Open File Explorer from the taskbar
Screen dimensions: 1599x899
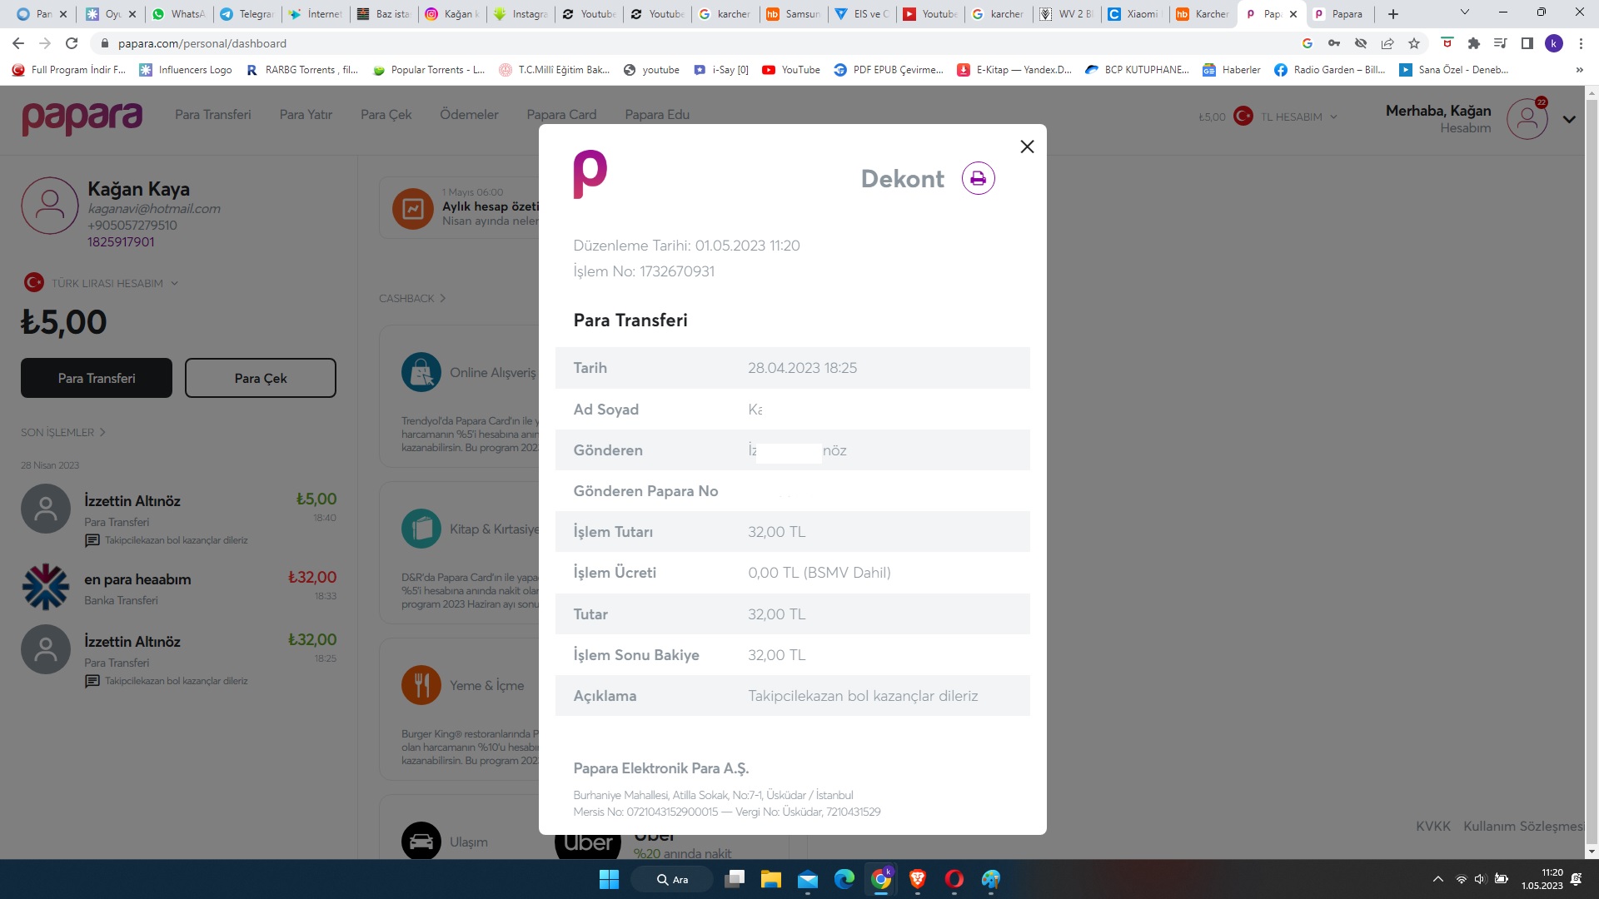click(770, 879)
